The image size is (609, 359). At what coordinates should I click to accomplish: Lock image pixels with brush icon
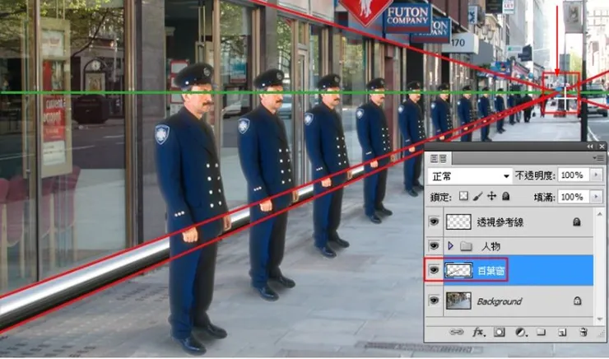[477, 196]
